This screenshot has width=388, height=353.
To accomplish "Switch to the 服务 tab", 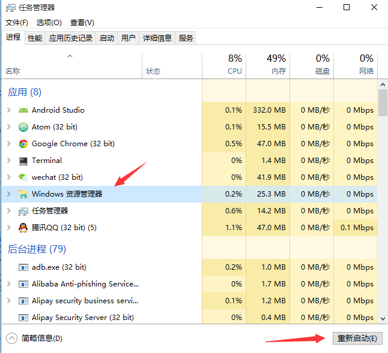I will pyautogui.click(x=186, y=38).
